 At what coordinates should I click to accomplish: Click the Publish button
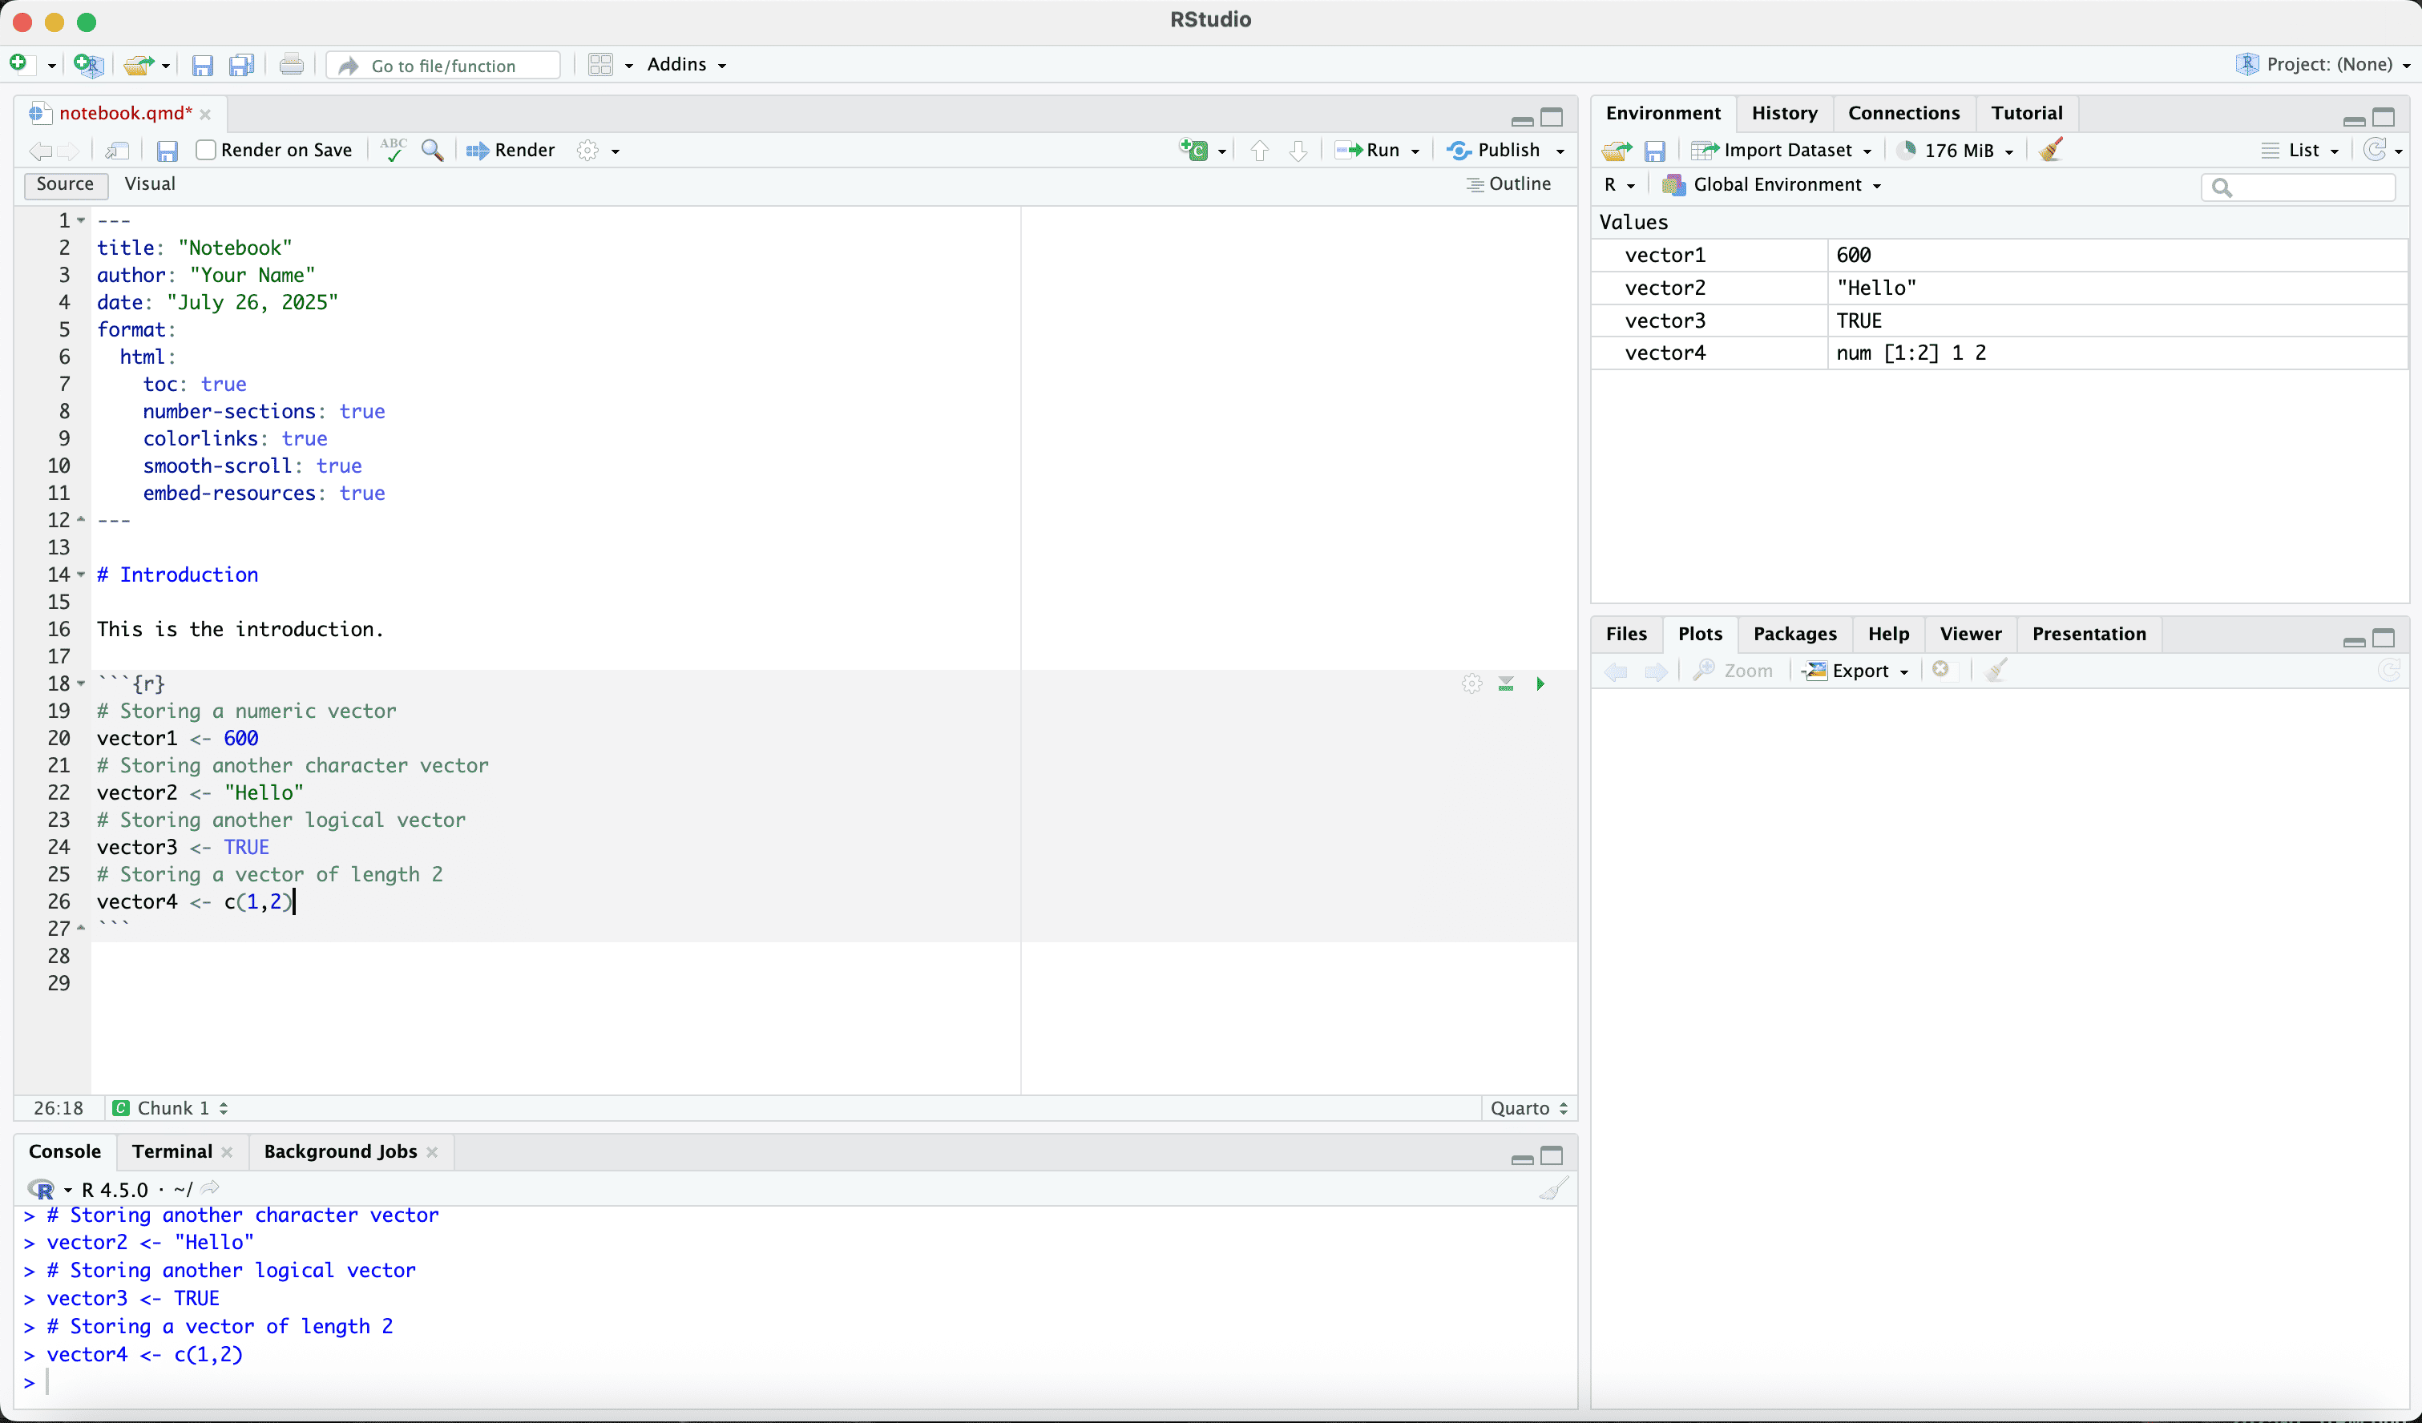(1496, 150)
